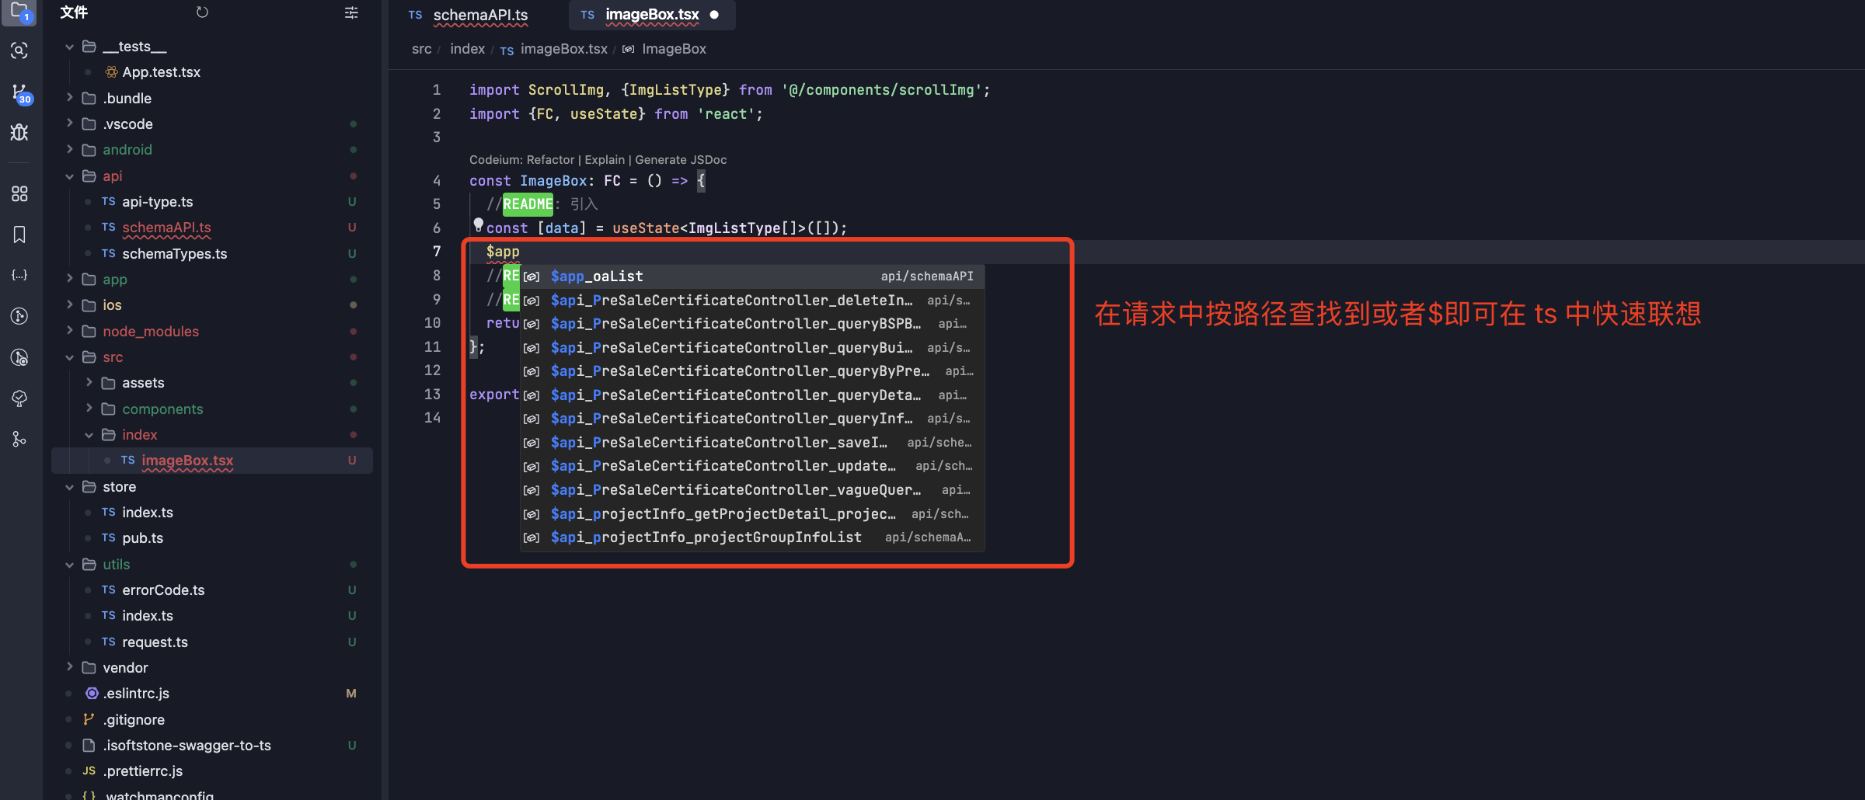Place cursor on line 7 $app text

pyautogui.click(x=503, y=252)
